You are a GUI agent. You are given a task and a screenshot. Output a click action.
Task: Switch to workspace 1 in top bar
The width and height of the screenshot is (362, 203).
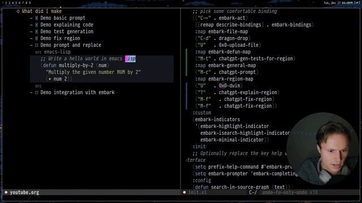click(x=2, y=3)
